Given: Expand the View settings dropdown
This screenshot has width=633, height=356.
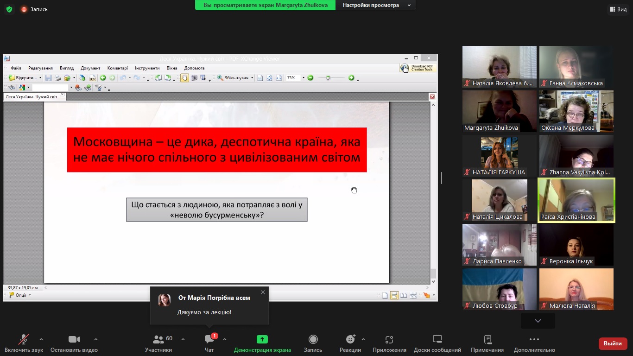Looking at the screenshot, I should 409,5.
